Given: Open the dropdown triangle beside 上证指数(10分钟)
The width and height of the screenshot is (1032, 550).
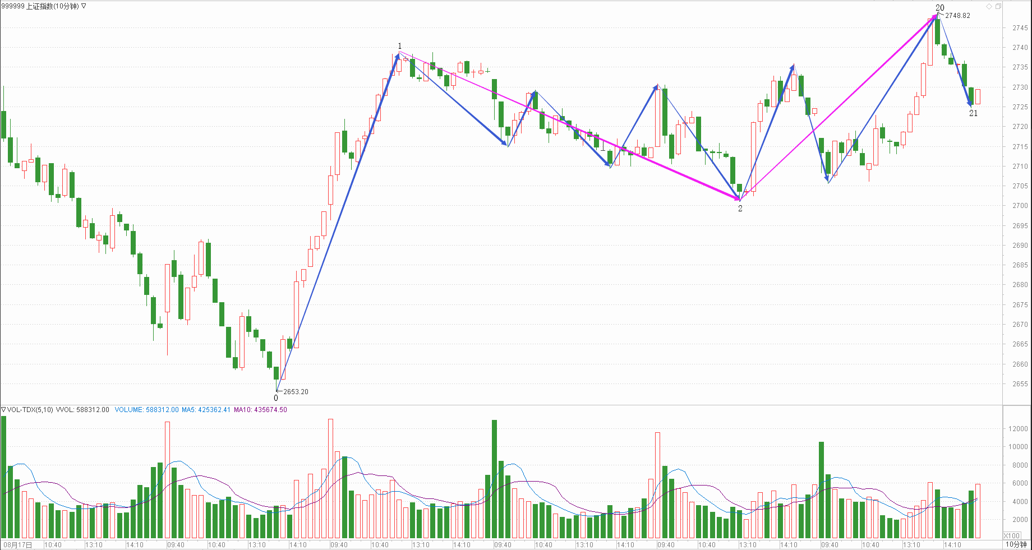Looking at the screenshot, I should click(84, 6).
